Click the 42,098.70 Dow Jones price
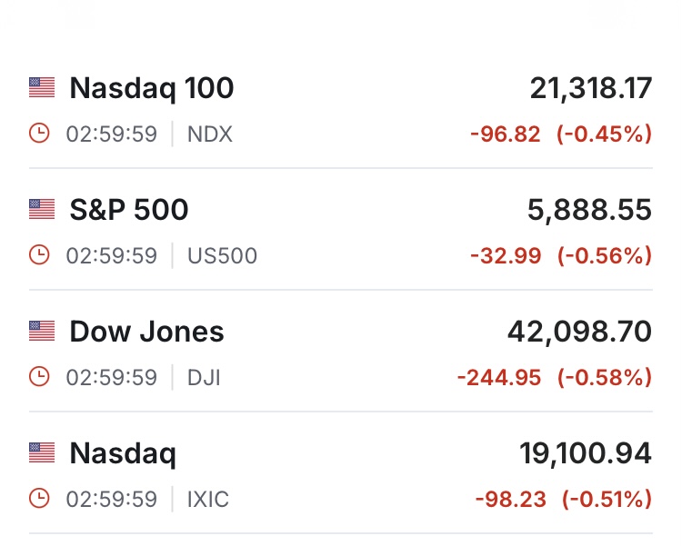Viewport: 682px width, 546px height. [579, 332]
